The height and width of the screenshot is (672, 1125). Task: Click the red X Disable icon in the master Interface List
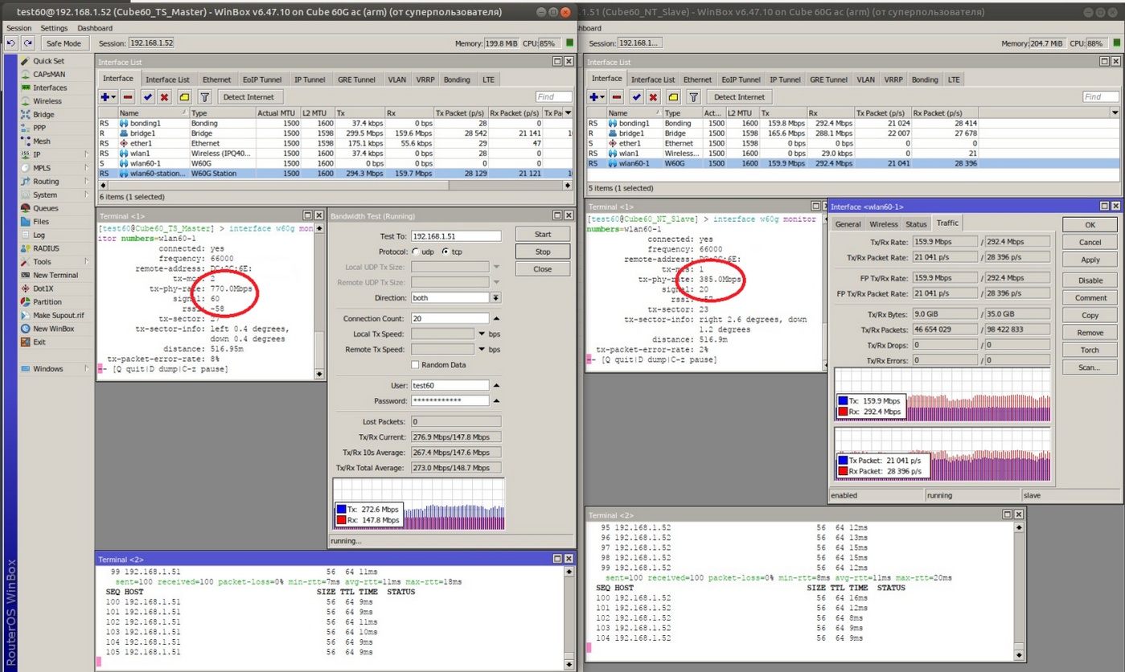pos(164,96)
